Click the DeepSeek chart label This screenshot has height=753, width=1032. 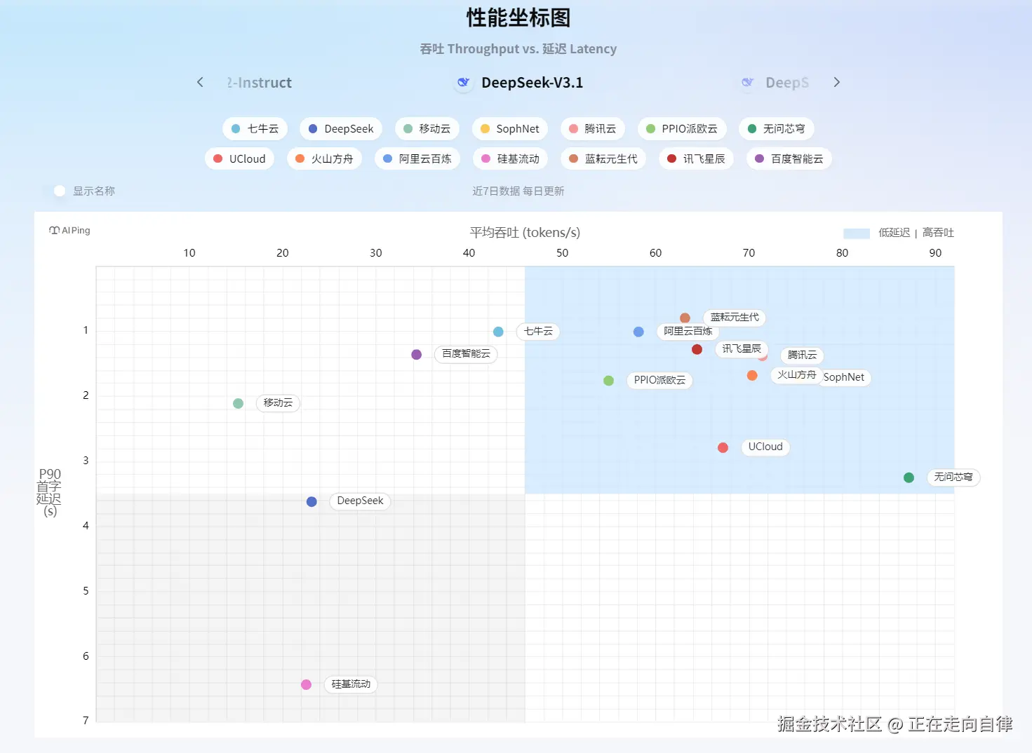click(x=360, y=501)
